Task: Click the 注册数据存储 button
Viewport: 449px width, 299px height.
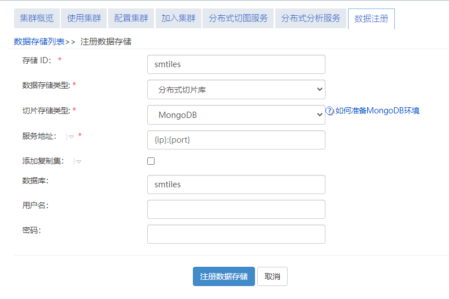Action: click(224, 276)
